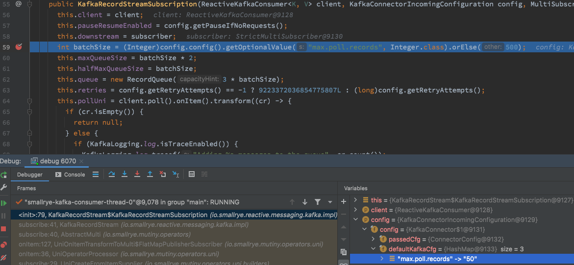Expand the 'this' variable node
The height and width of the screenshot is (265, 574).
pos(355,199)
